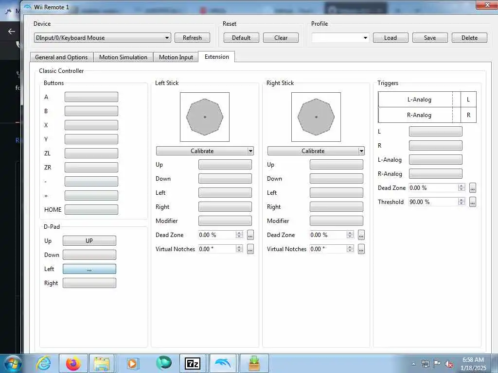Delete the selected profile
Viewport: 498px width, 373px height.
tap(469, 38)
